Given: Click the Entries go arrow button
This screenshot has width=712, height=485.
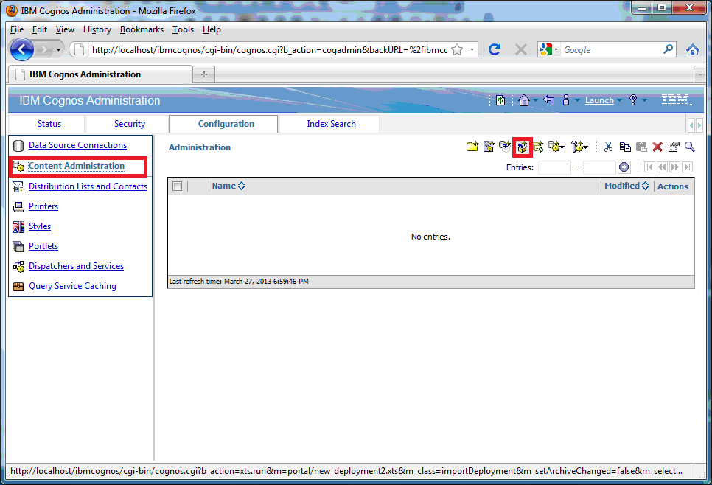Looking at the screenshot, I should (x=624, y=167).
